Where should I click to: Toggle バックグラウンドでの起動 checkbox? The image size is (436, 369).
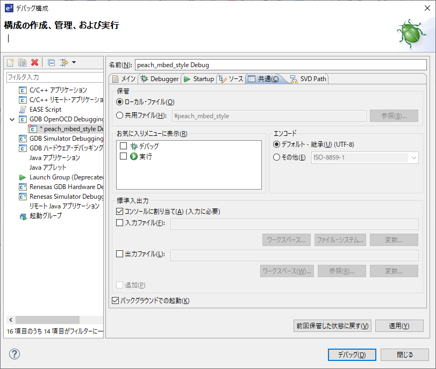(115, 301)
